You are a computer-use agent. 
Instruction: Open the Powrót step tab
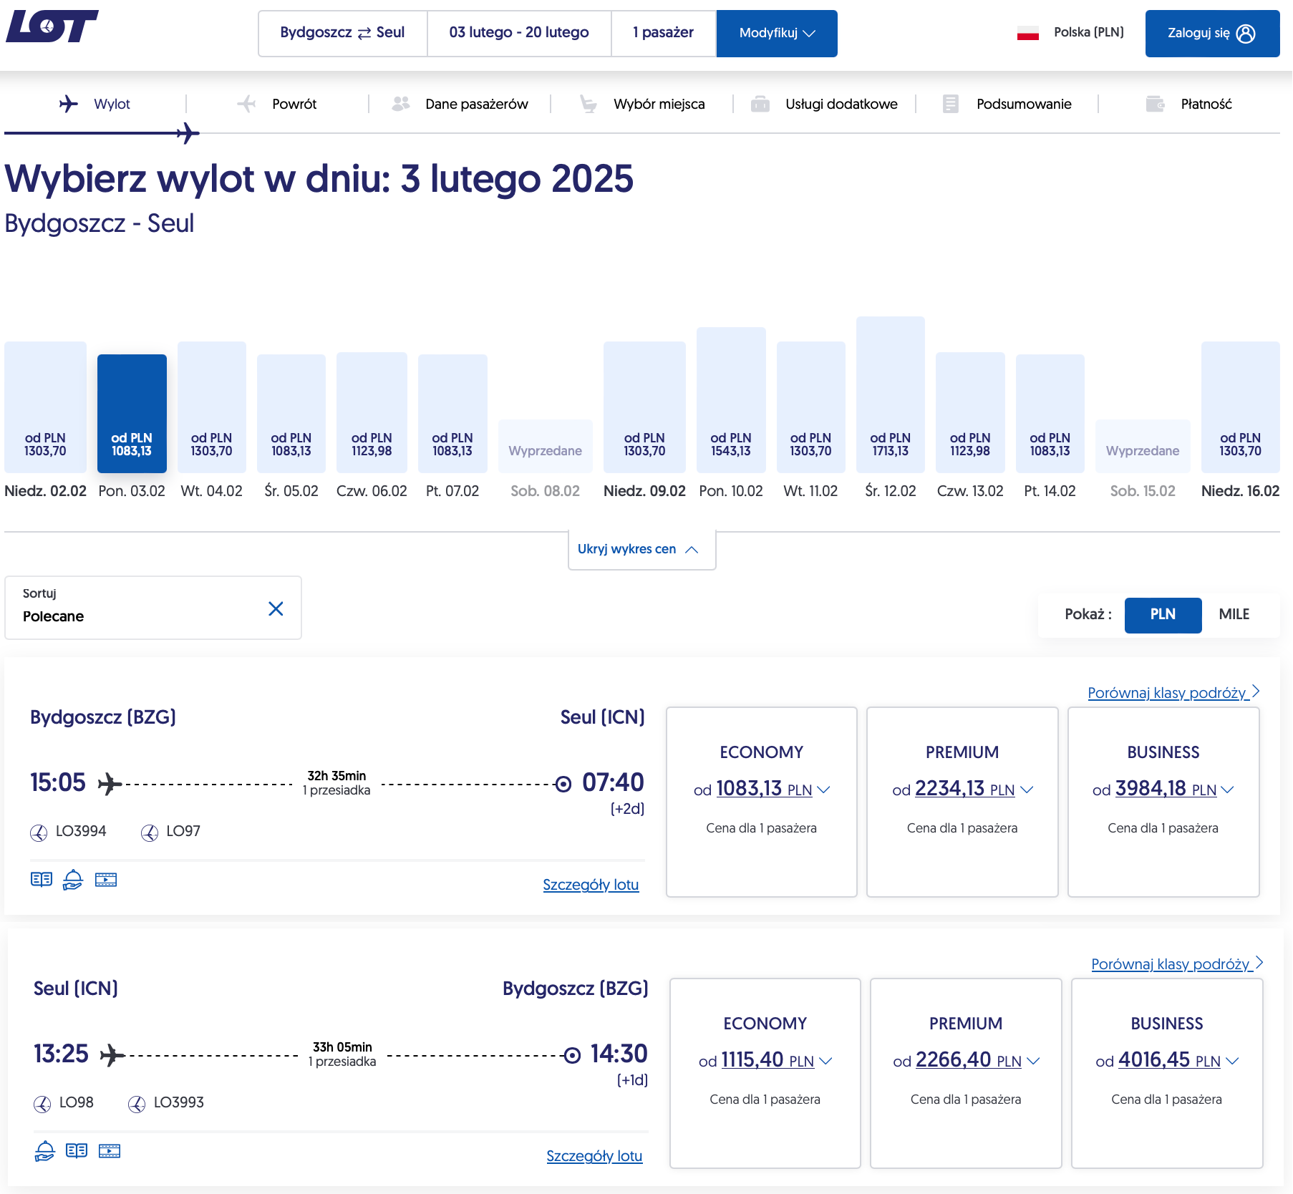[278, 104]
